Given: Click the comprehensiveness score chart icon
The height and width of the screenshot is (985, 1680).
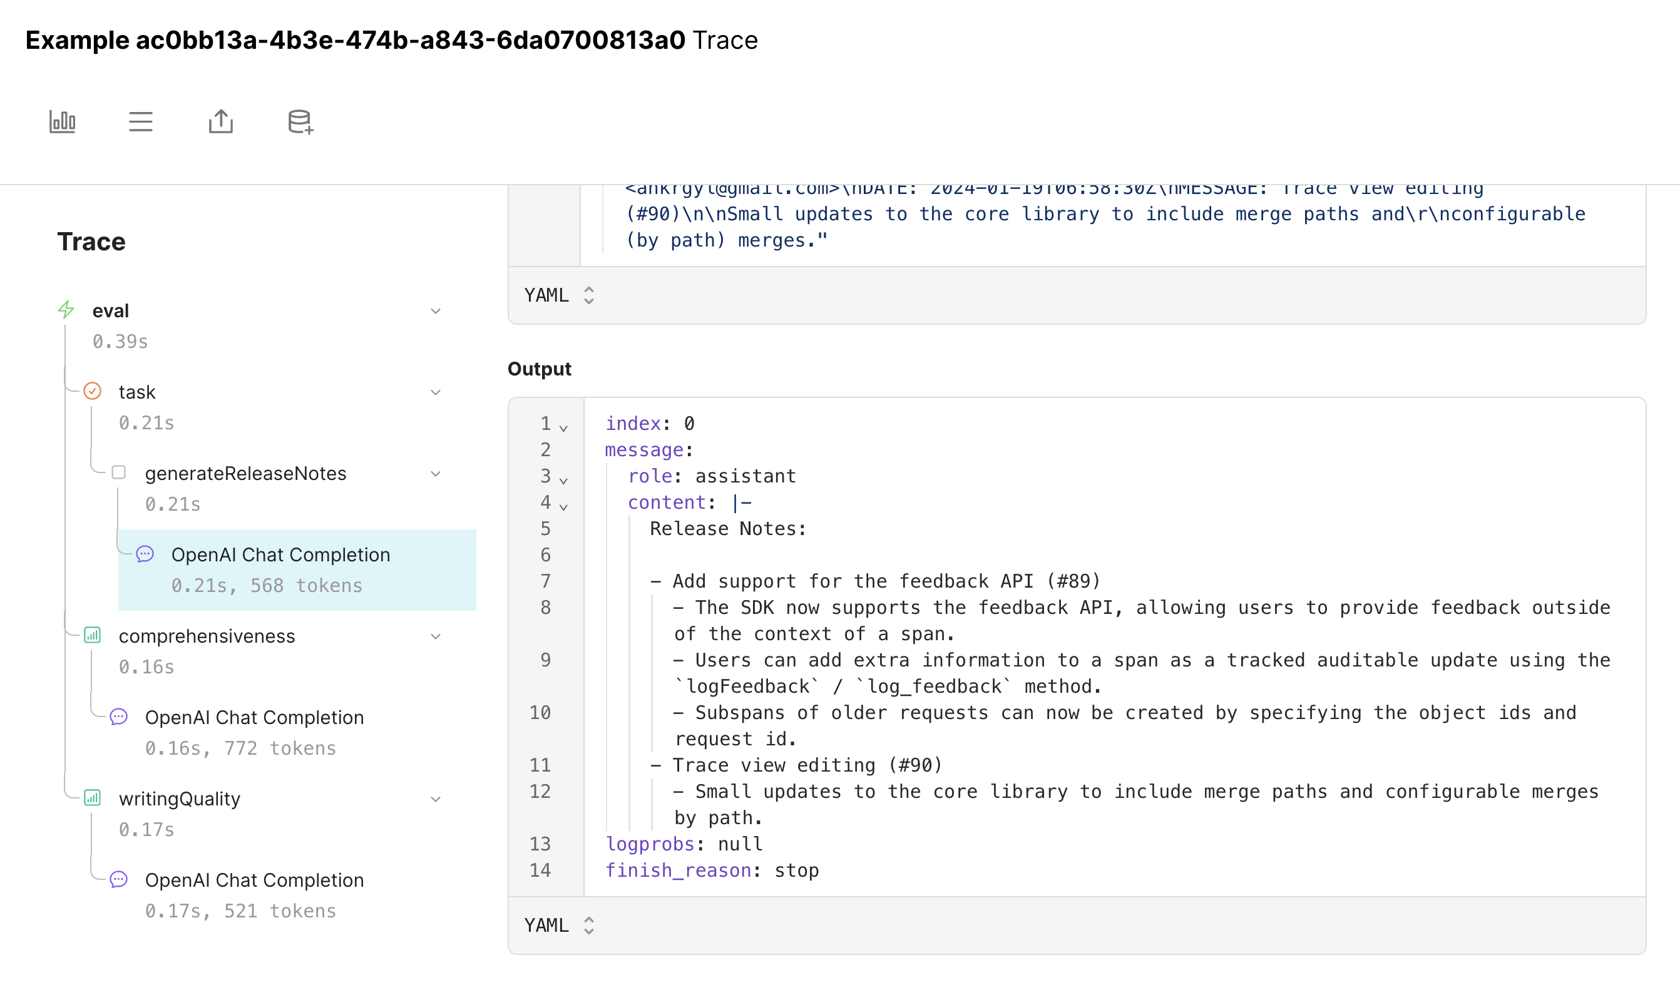Looking at the screenshot, I should [x=93, y=635].
